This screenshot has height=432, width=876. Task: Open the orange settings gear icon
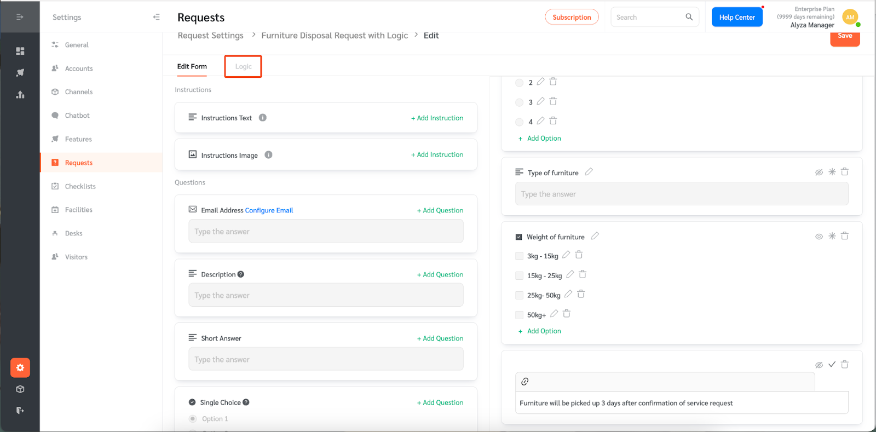point(20,368)
